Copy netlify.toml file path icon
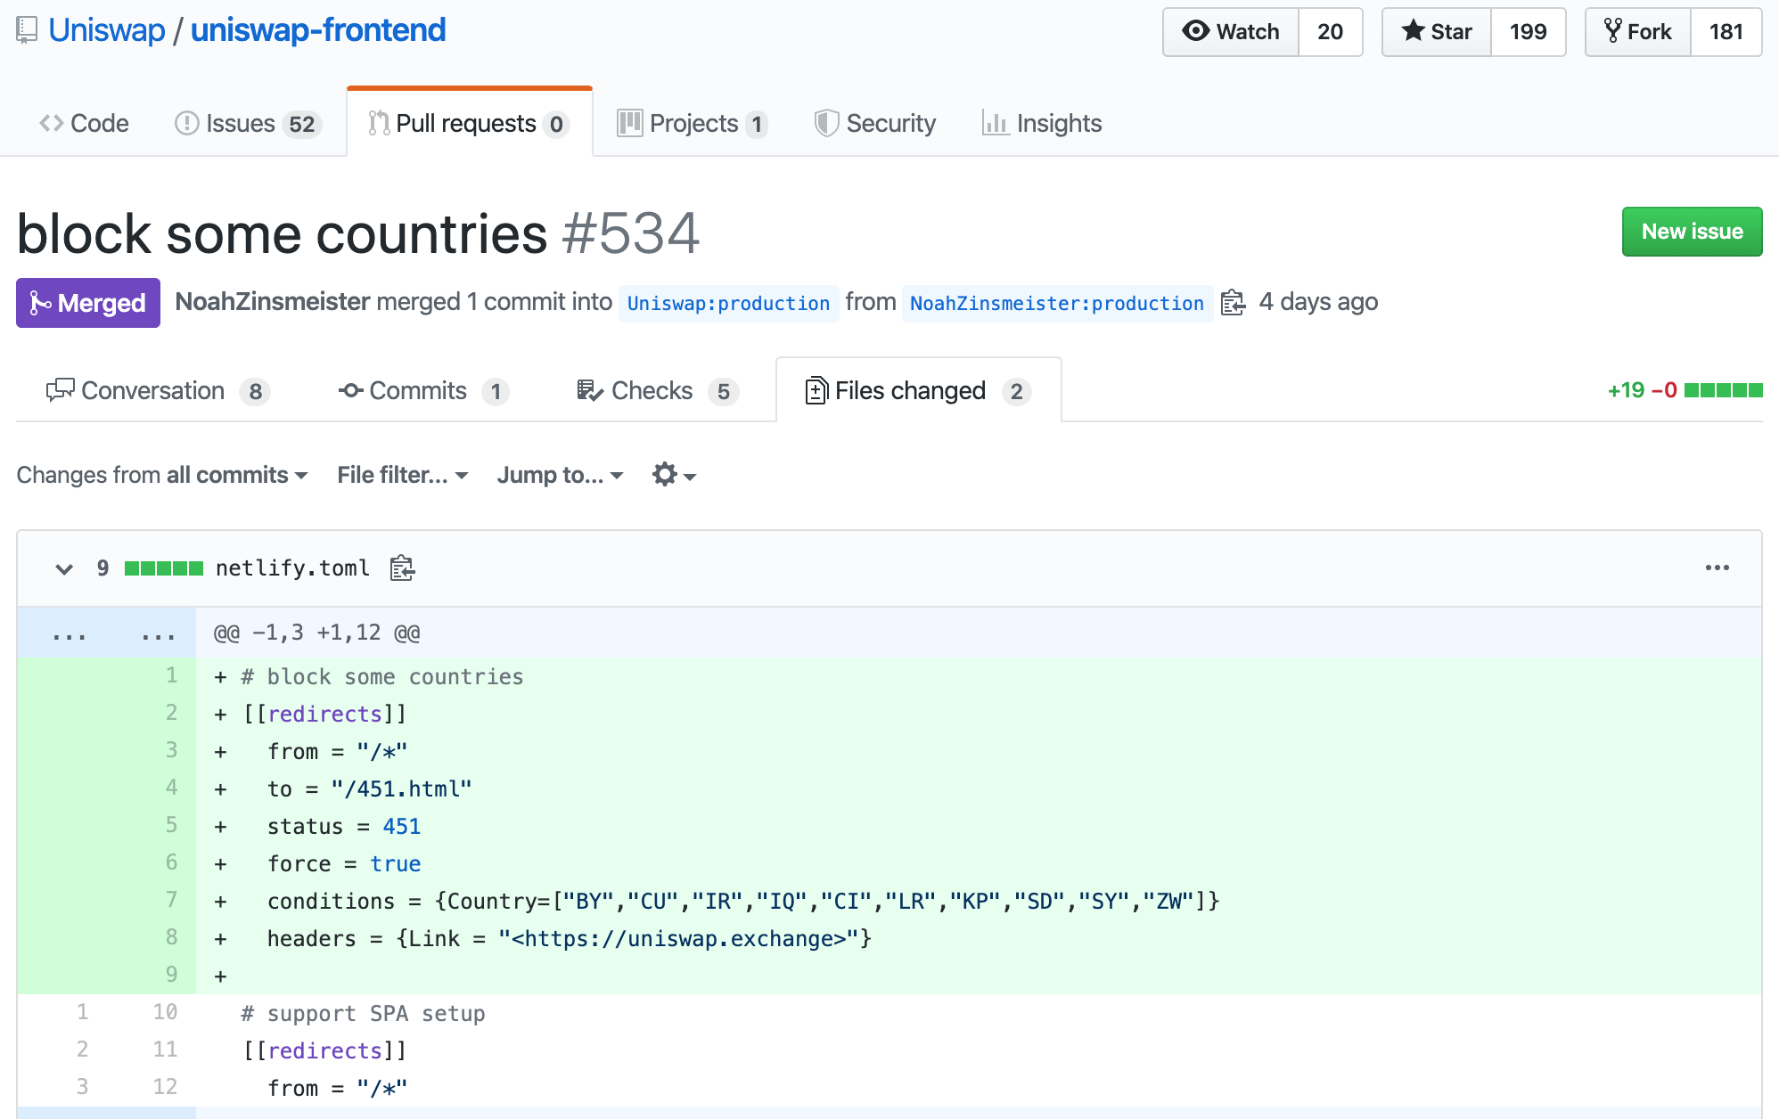Screen dimensions: 1779x1119 (x=402, y=568)
